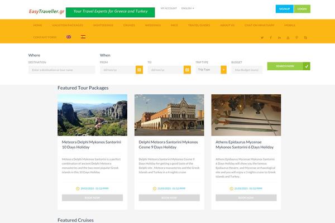Open the arched building photo thumbnail
Image resolution: width=335 pixels, height=223 pixels.
pos(169,115)
